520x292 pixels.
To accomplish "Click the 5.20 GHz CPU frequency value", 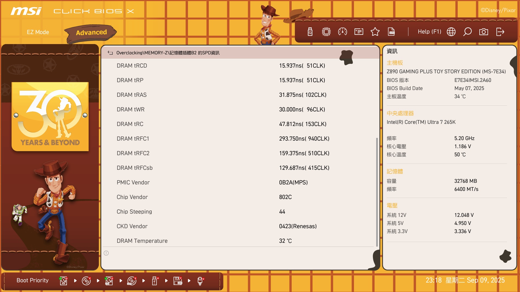I will coord(464,138).
